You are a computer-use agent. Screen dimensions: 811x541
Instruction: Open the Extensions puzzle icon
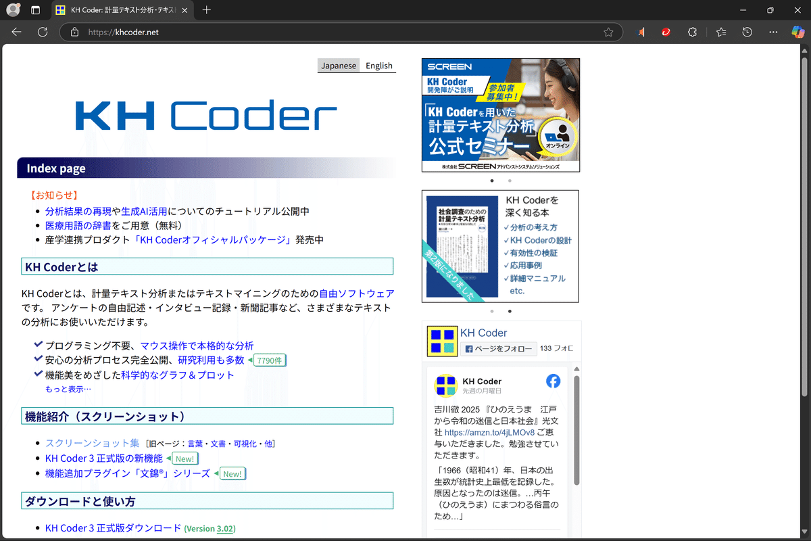click(692, 32)
